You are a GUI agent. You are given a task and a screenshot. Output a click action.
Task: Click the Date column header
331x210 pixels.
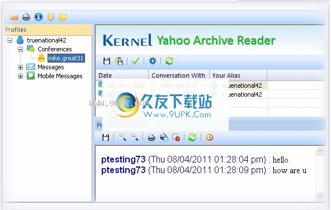[122, 75]
